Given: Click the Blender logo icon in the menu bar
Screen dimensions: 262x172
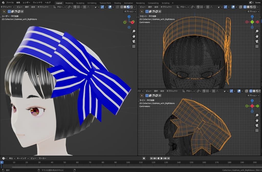Looking at the screenshot, I should click(3, 3).
